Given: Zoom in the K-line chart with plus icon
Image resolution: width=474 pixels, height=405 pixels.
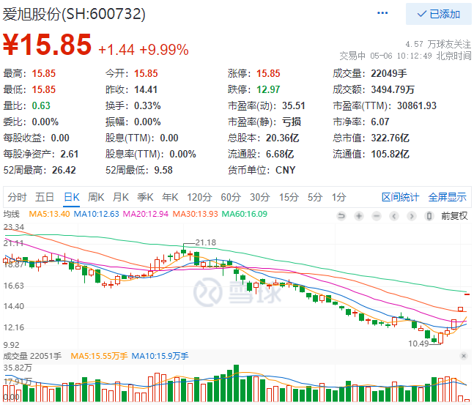Looking at the screenshot, I should [358, 215].
